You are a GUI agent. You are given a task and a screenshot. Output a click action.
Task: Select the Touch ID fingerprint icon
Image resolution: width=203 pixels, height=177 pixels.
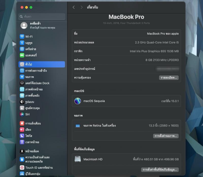[x=22, y=168]
